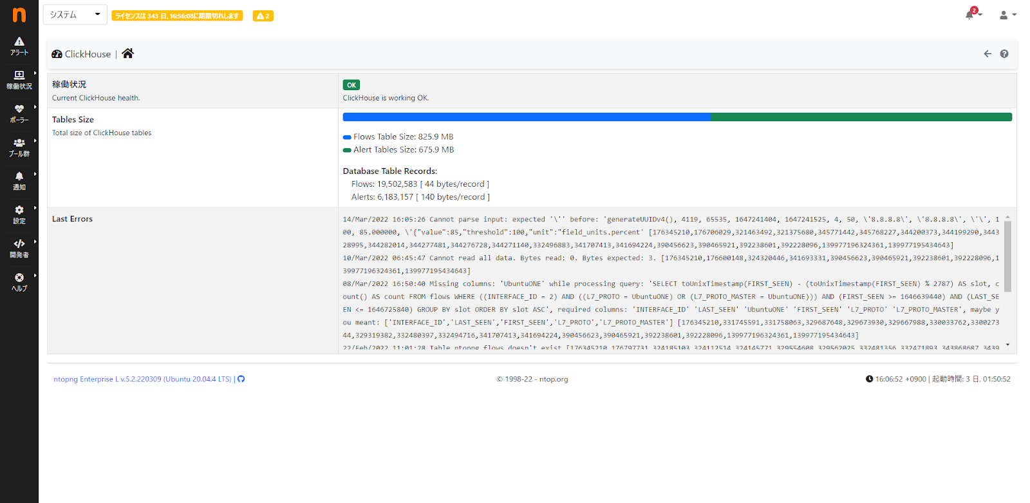
Task: Click the blue Flows portion of size bar
Action: click(x=527, y=117)
